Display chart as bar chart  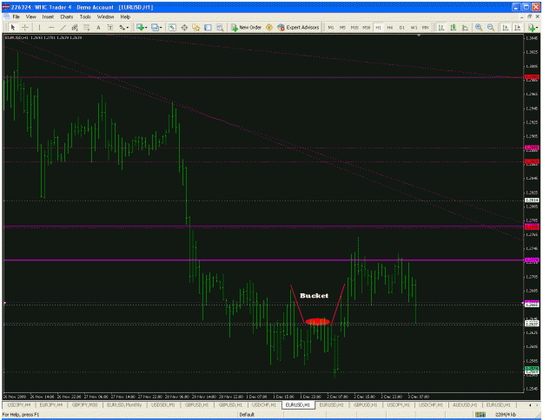(x=441, y=27)
